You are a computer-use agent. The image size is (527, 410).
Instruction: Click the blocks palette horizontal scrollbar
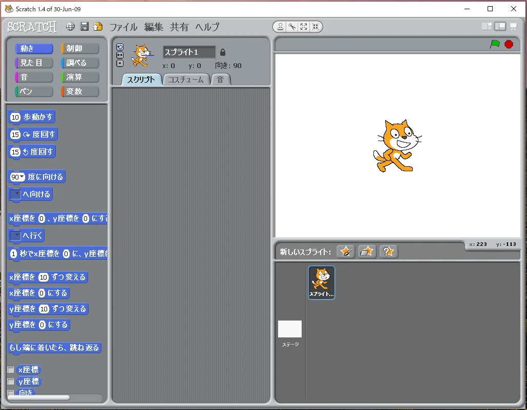(39, 397)
